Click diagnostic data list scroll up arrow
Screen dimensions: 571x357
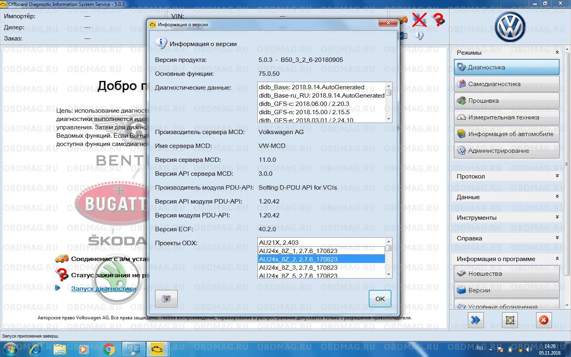coord(389,86)
